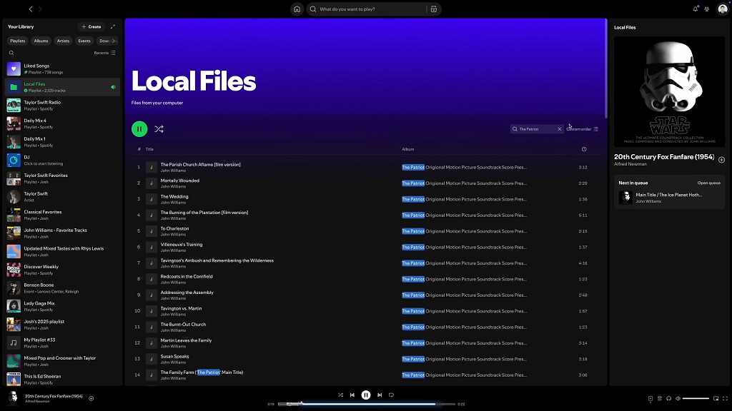
Task: Filter library by Artists
Action: tap(63, 41)
